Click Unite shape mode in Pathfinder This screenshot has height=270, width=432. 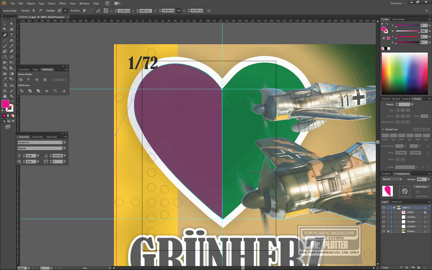pyautogui.click(x=21, y=80)
